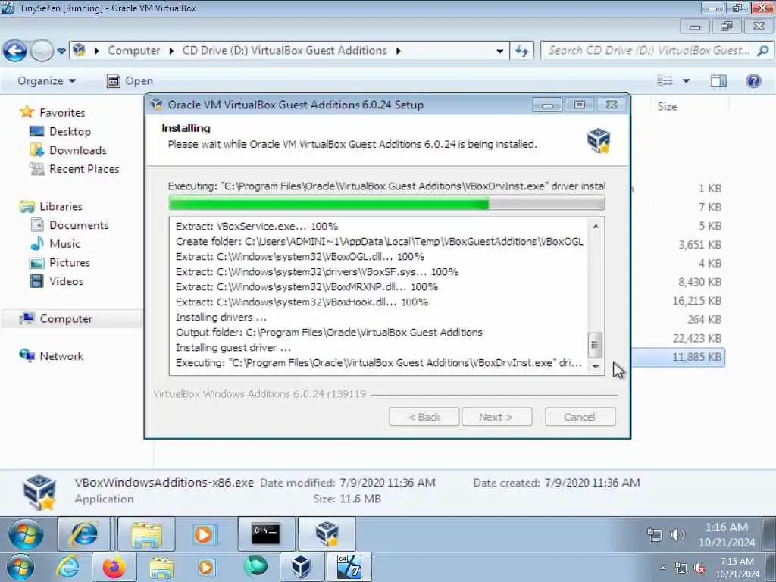Click the VirtualBox cube icon in Setup header
This screenshot has height=582, width=776.
click(x=599, y=140)
